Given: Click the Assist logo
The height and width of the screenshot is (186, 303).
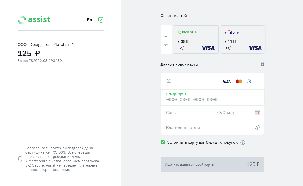Looking at the screenshot, I should pos(34,20).
